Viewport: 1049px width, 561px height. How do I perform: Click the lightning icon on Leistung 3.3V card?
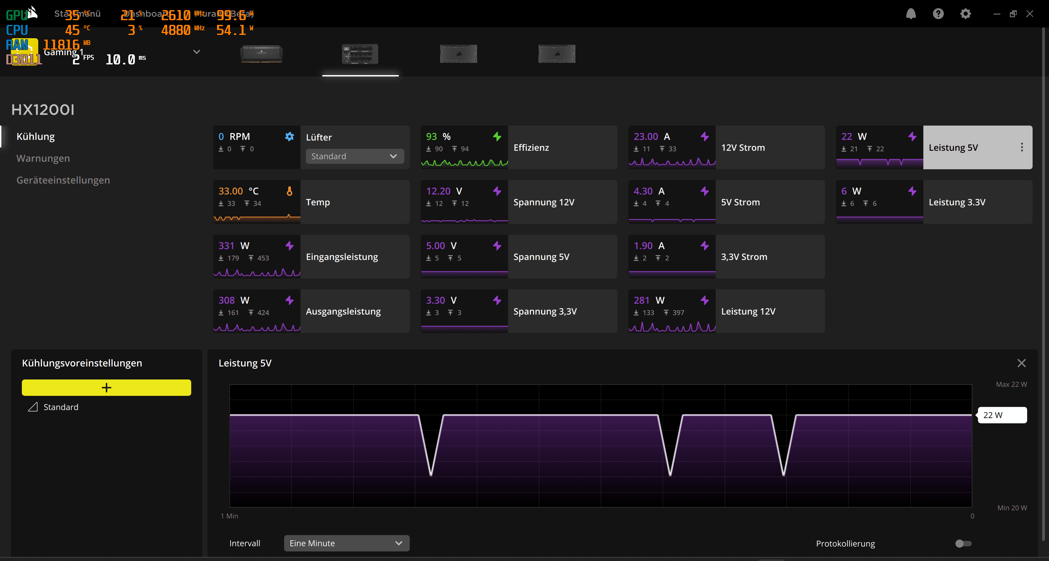[x=913, y=191]
